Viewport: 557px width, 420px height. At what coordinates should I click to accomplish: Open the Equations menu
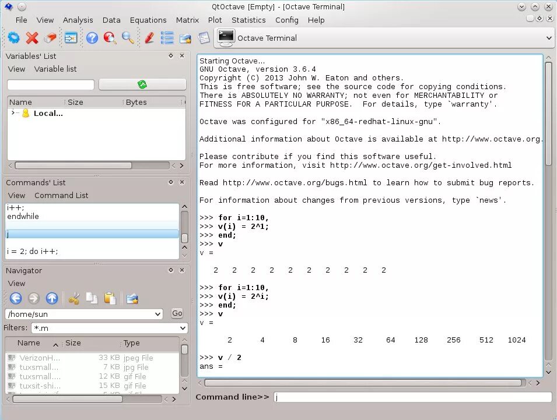pos(148,20)
